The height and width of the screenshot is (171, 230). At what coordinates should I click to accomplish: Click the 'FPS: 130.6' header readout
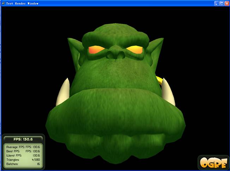pyautogui.click(x=23, y=139)
